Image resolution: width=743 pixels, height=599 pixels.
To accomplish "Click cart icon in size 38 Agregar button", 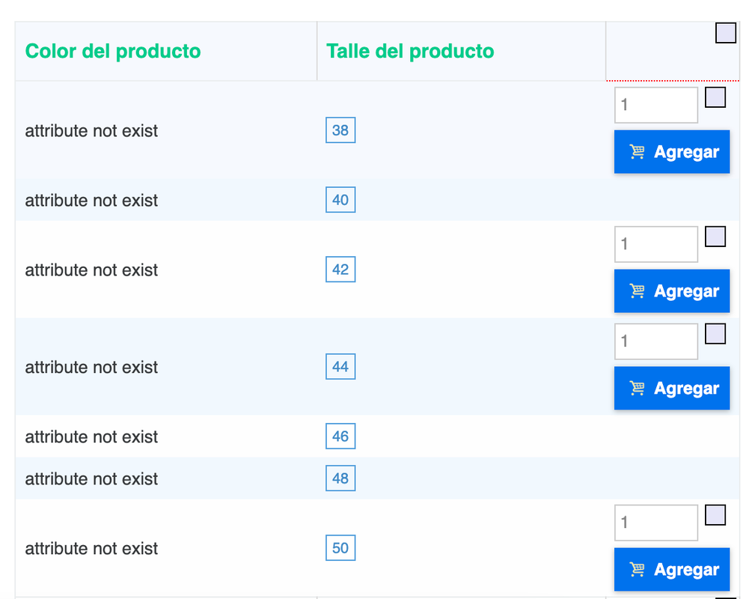I will coord(637,152).
